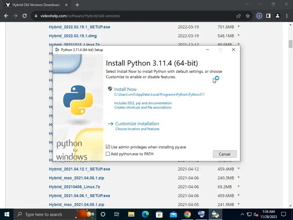The image size is (293, 220).
Task: Open Microsoft Store from taskbar
Action: coord(159,214)
